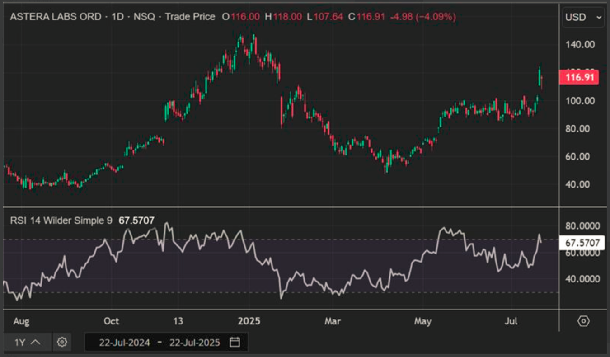Open the USD currency dropdown
Screen dimensions: 610x357
(583, 17)
